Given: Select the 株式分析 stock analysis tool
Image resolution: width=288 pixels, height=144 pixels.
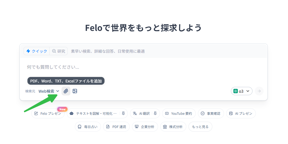Looking at the screenshot, I should pyautogui.click(x=173, y=127).
